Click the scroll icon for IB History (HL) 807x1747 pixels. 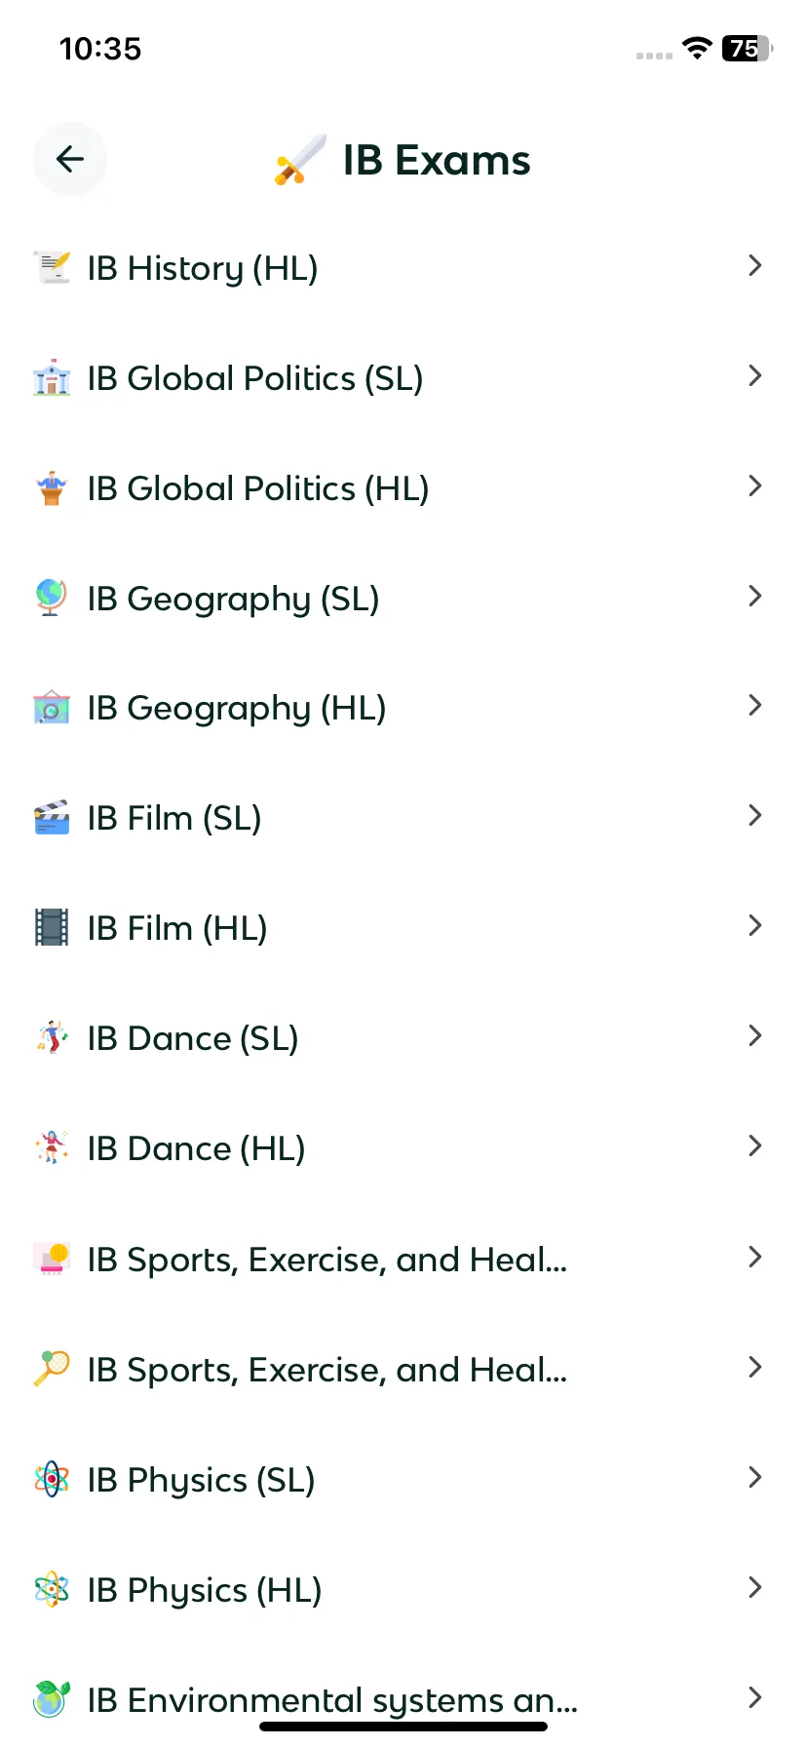[52, 267]
